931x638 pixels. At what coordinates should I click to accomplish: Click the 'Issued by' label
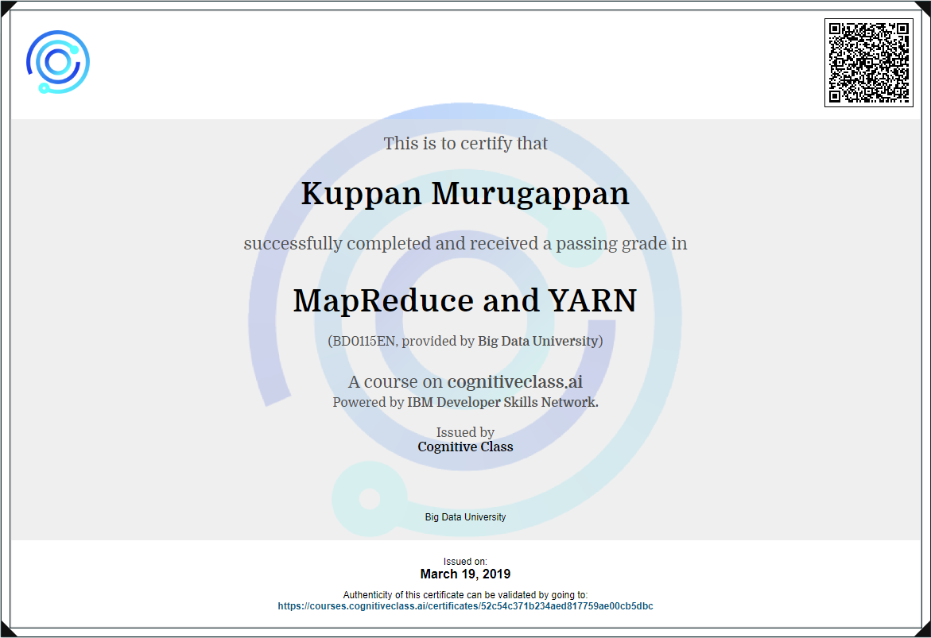pos(466,432)
